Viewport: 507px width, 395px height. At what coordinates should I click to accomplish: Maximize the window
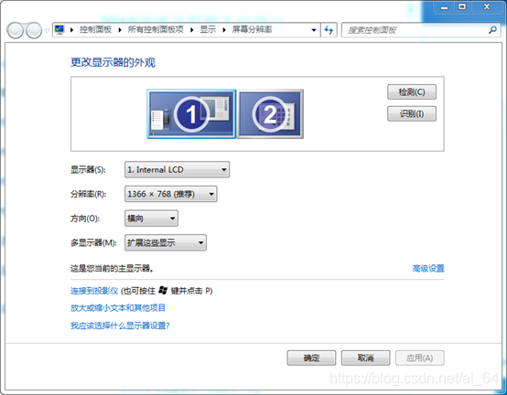(462, 6)
